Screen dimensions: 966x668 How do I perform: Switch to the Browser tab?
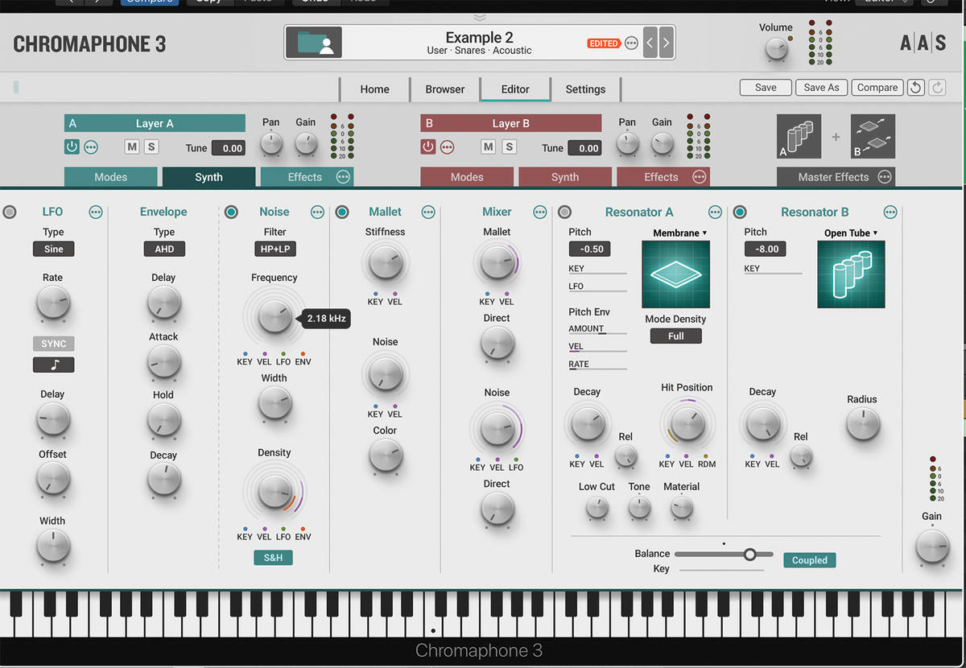444,89
